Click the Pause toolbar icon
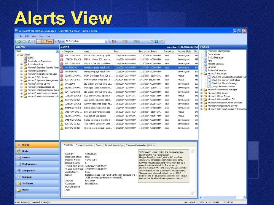The image size is (274, 205). [38, 41]
